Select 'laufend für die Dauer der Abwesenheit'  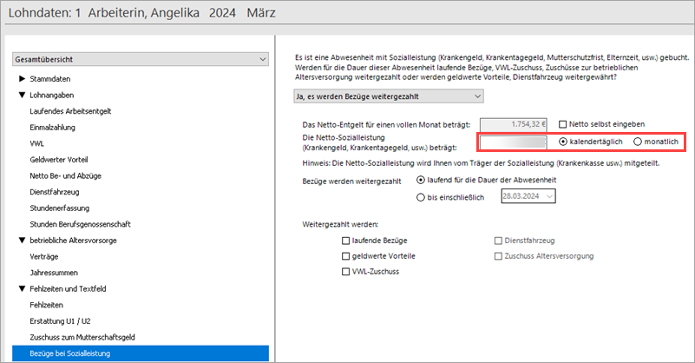[422, 180]
